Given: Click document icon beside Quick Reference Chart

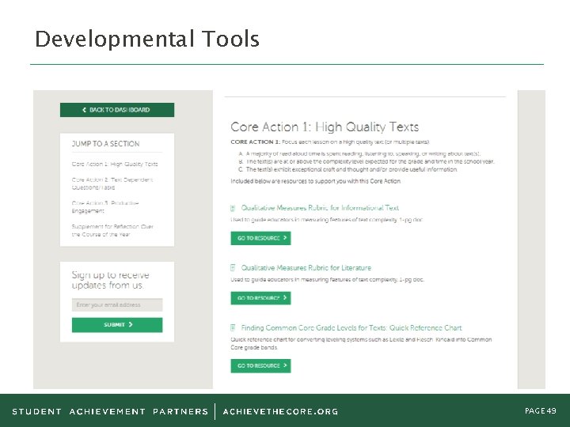Looking at the screenshot, I should (233, 327).
